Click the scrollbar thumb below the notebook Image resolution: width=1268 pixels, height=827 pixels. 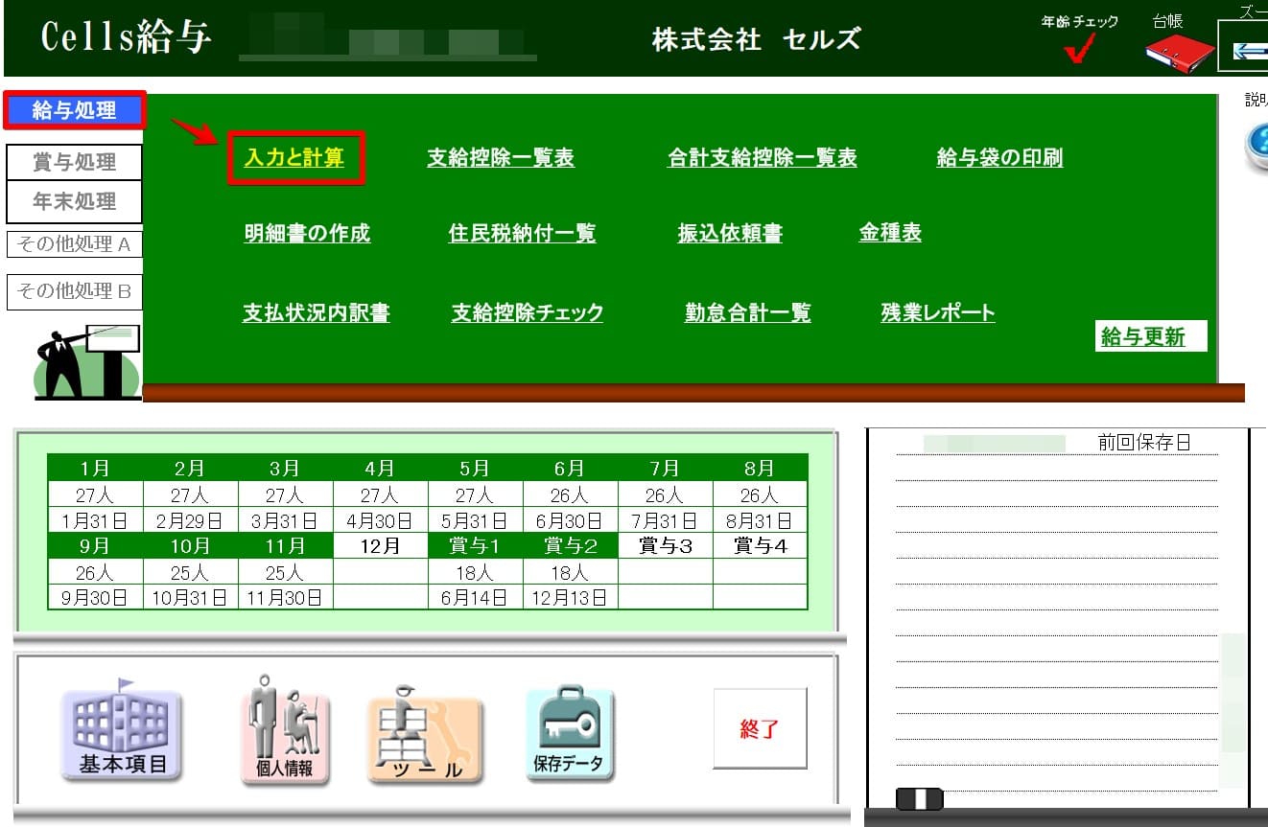coord(919,799)
